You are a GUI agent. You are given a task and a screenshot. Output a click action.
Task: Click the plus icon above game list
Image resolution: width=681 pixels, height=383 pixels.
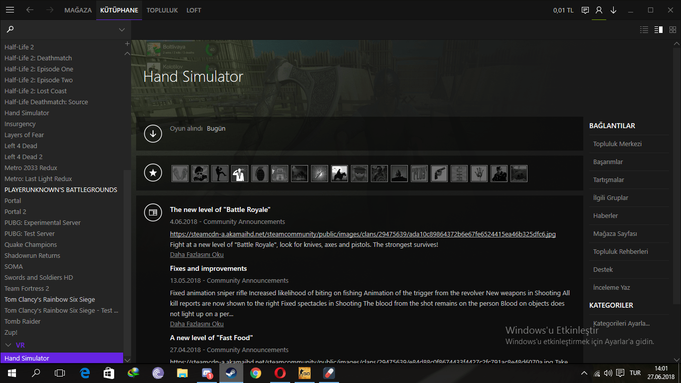point(127,44)
